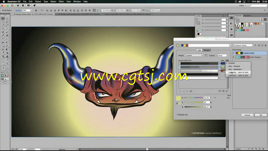268x151 pixels.
Task: Adjust the Brightness (B) slider
Action: (194, 107)
